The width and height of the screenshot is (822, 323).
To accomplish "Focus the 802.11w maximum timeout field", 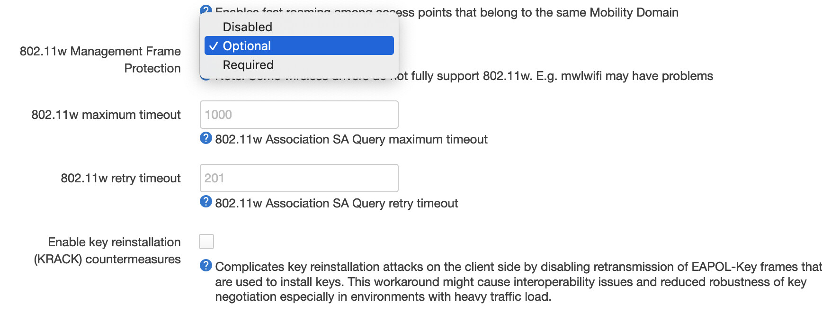I will click(299, 115).
